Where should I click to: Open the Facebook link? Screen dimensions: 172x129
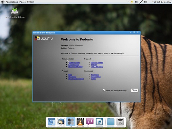coord(95,75)
